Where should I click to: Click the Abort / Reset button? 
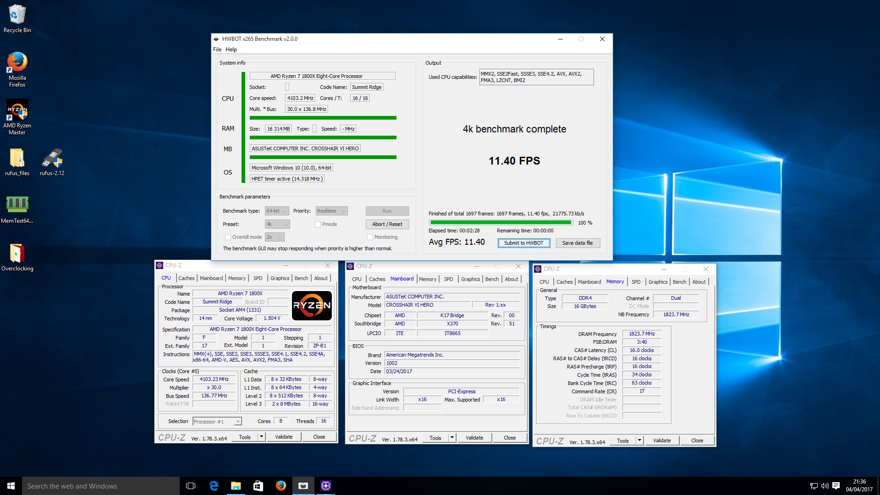click(x=387, y=225)
